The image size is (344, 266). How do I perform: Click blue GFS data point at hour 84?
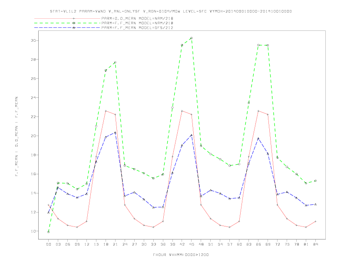pyautogui.click(x=315, y=204)
